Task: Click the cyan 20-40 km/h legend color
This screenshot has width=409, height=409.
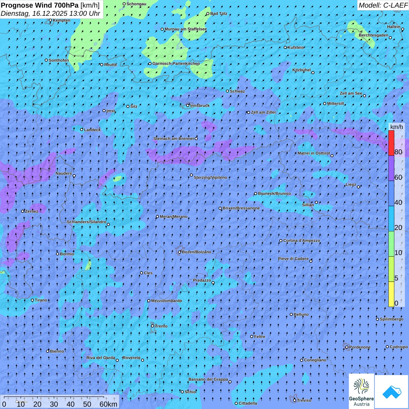Action: (391, 219)
